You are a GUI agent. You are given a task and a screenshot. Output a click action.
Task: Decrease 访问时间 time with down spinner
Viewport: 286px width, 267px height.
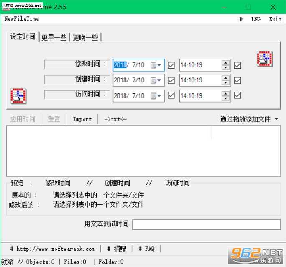click(226, 98)
